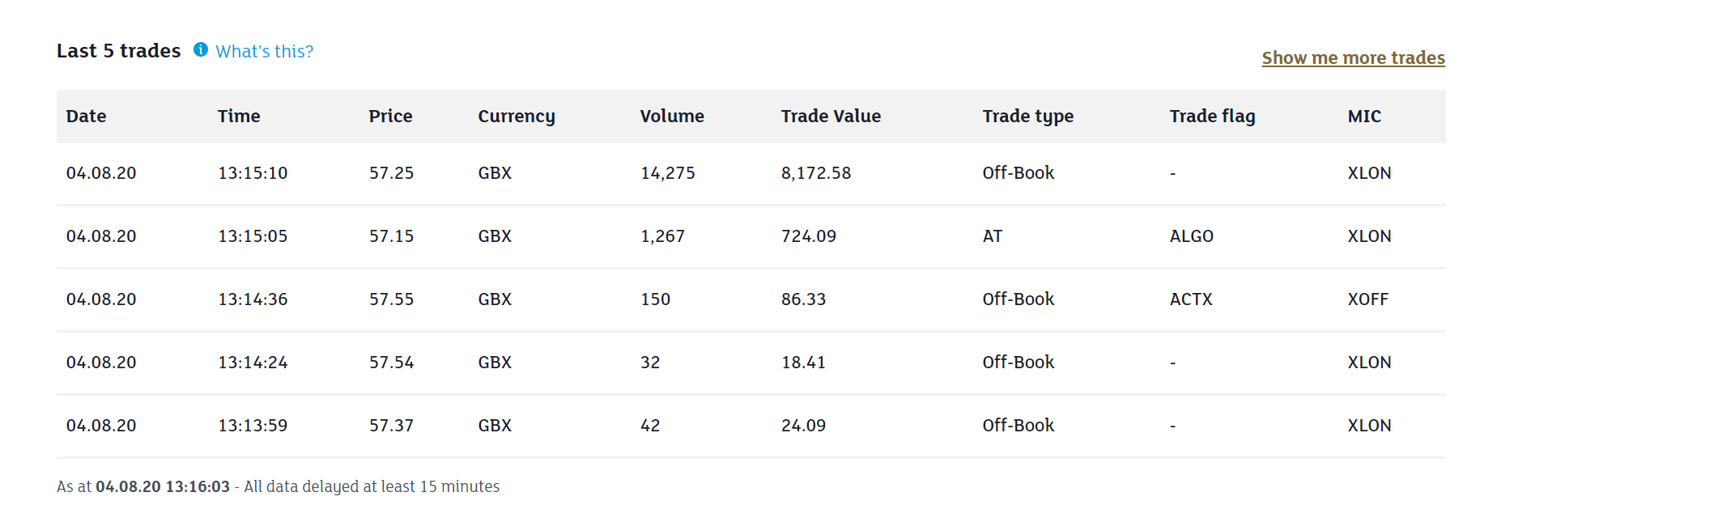Click the MIC column header

click(x=1364, y=117)
